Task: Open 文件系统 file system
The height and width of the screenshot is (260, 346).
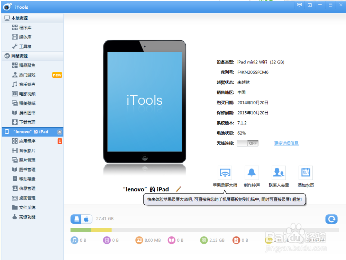Action: tap(27, 208)
